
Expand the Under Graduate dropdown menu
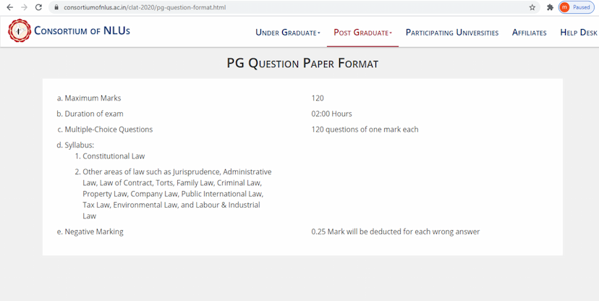click(x=287, y=33)
